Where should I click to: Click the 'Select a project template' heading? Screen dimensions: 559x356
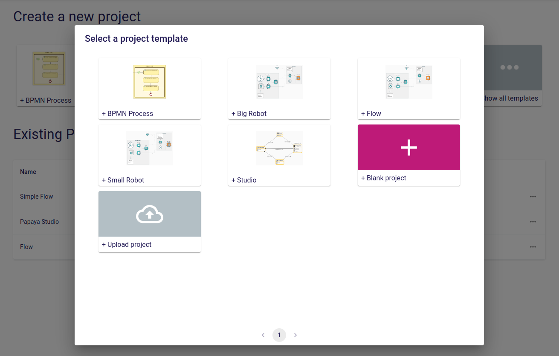pos(136,38)
